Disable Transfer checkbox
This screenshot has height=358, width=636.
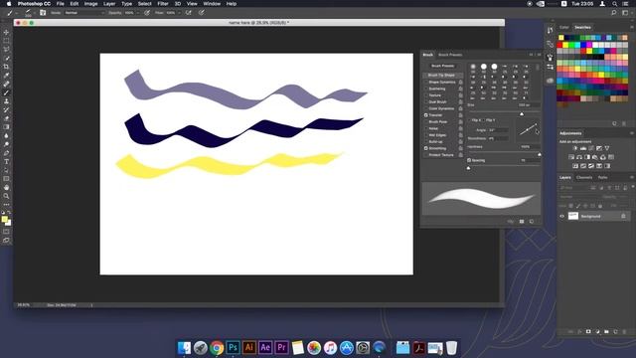(426, 115)
